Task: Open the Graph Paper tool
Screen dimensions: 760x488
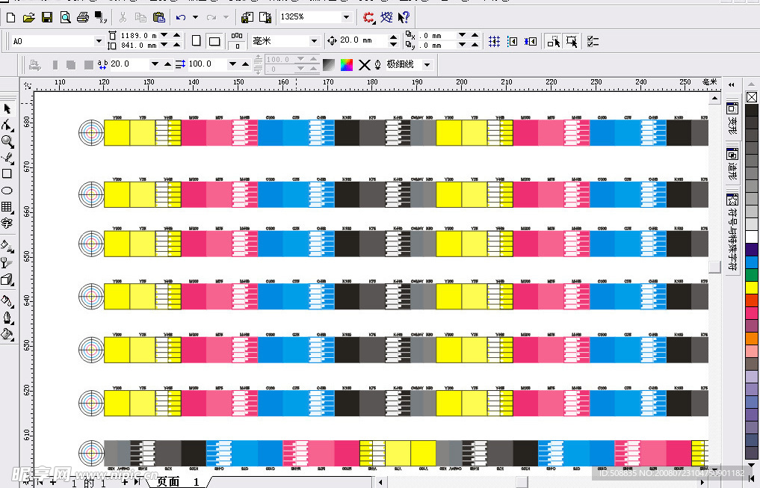Action: (x=7, y=207)
